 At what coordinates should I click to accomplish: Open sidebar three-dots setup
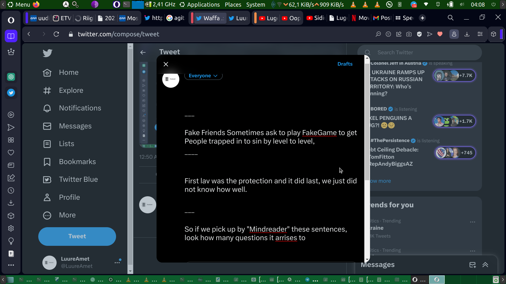tap(11, 265)
